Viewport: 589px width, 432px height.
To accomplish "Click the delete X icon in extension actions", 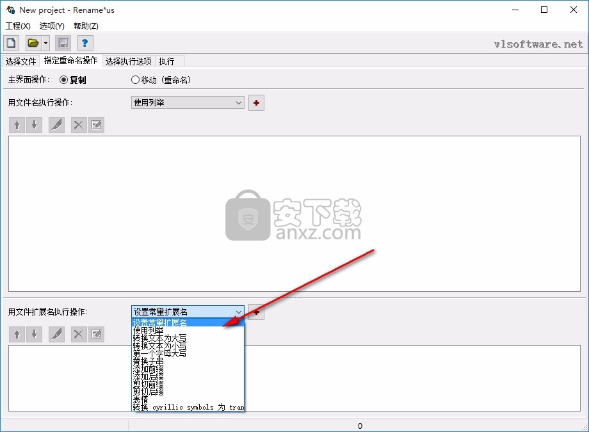I will (78, 334).
